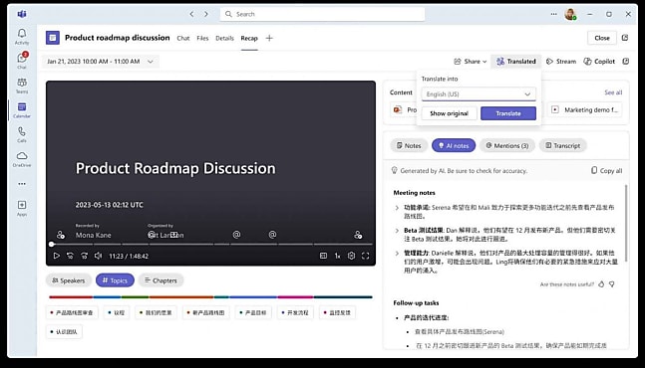
Task: Click the Translated button
Action: pyautogui.click(x=516, y=62)
